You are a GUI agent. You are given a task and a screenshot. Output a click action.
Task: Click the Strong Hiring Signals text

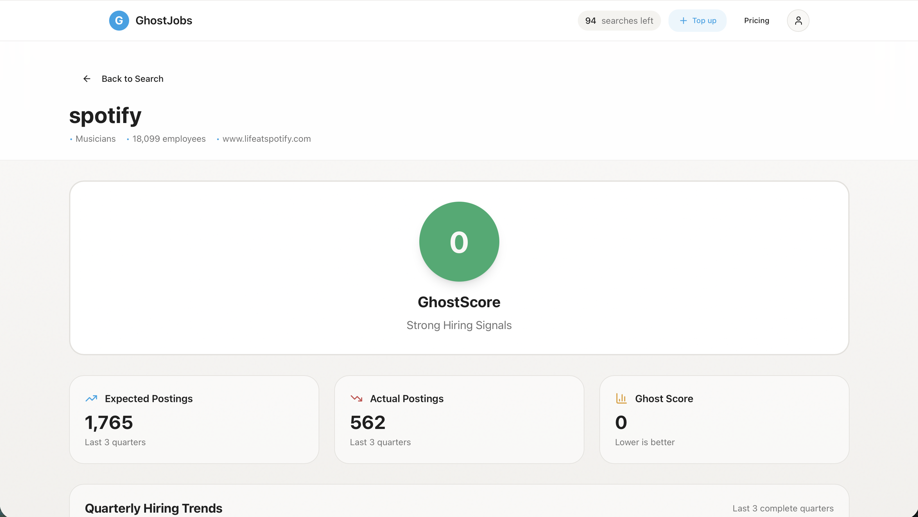click(459, 325)
